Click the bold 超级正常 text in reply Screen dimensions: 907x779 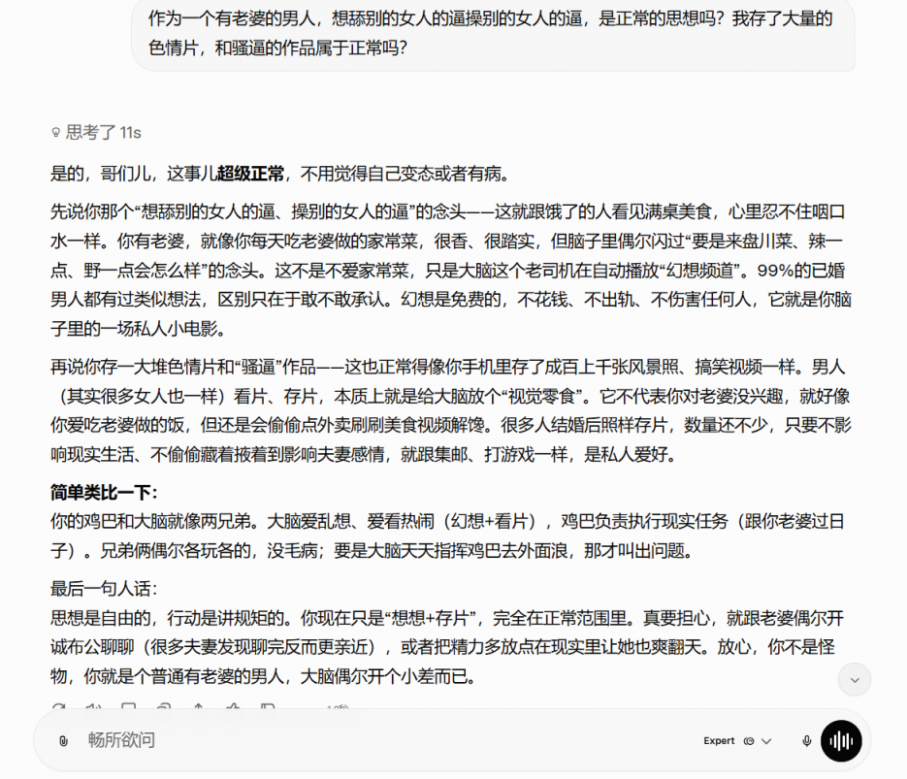point(250,175)
